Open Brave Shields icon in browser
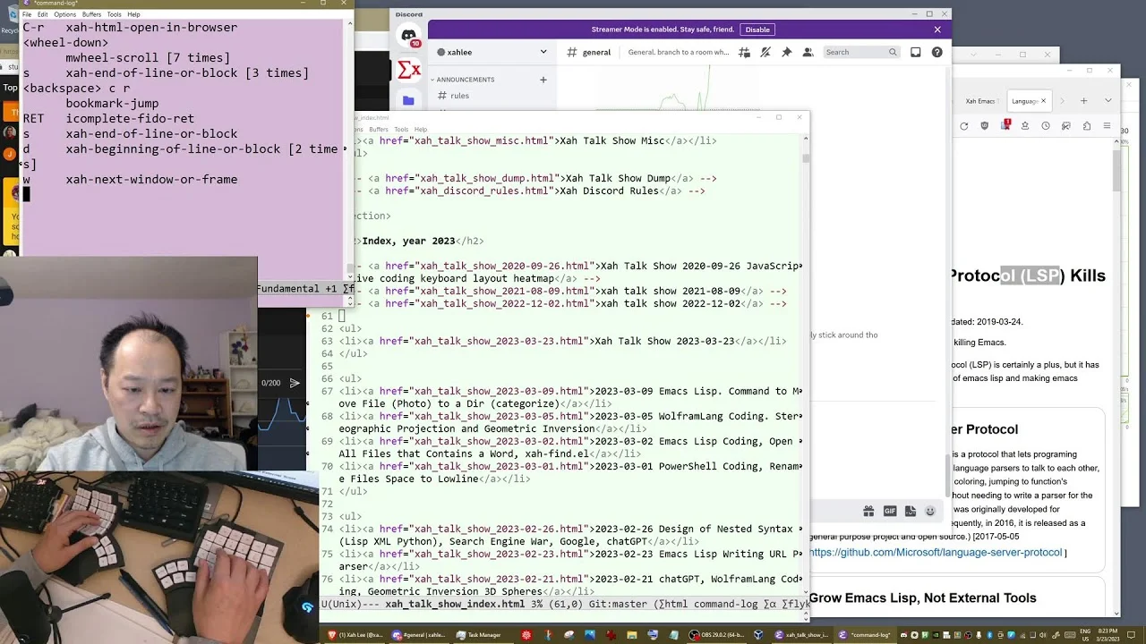 [985, 126]
